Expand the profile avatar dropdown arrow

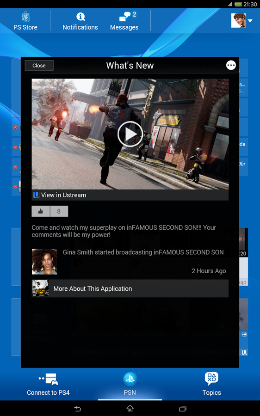(250, 21)
